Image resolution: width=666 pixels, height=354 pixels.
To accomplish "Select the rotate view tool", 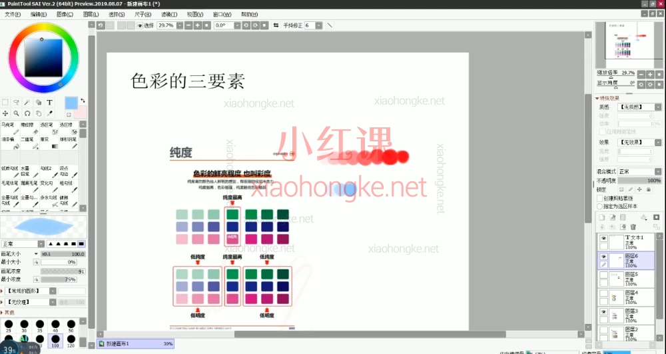I will click(27, 113).
